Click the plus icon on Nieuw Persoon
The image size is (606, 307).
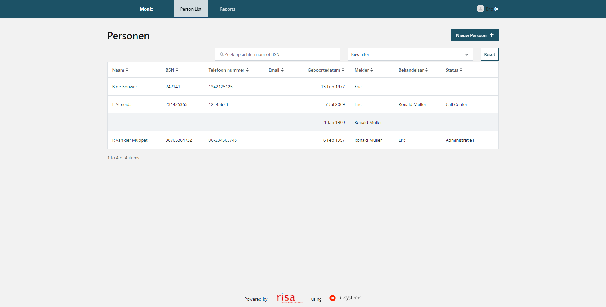point(492,35)
